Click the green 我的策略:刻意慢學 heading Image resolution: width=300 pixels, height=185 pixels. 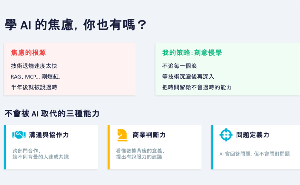[192, 53]
